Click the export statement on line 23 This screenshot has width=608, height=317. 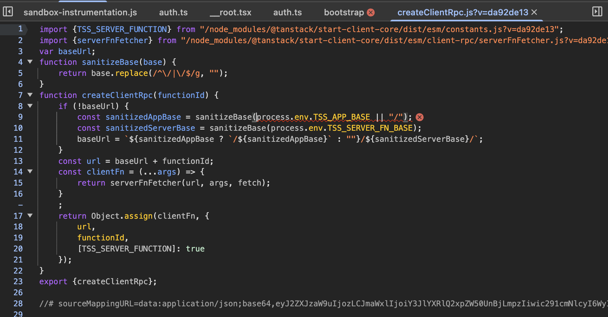click(98, 281)
